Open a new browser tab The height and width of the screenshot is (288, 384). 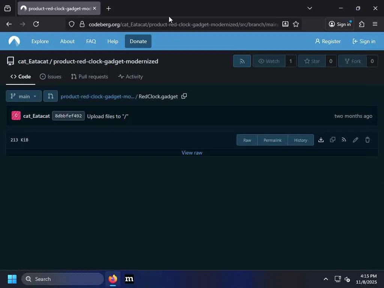click(x=108, y=9)
